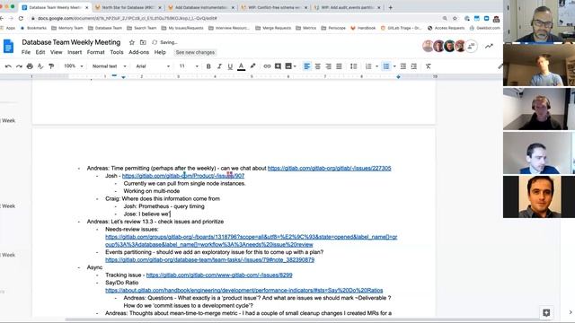This screenshot has height=323, width=575.
Task: Select the bottom participant video thumbnail
Action: pyautogui.click(x=539, y=196)
